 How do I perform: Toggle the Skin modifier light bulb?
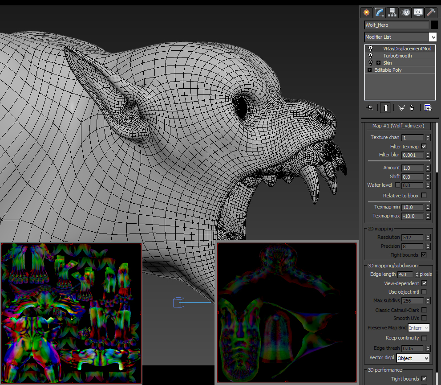(x=371, y=62)
